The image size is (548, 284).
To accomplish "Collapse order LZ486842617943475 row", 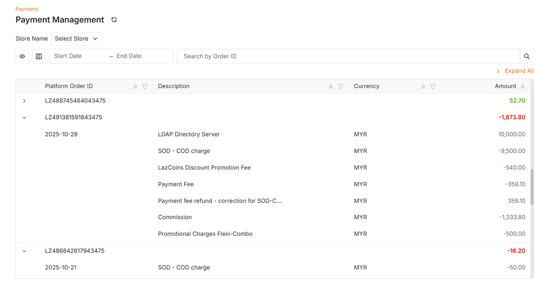I will 25,251.
